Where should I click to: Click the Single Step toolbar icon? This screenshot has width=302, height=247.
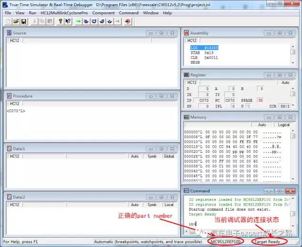(x=86, y=22)
